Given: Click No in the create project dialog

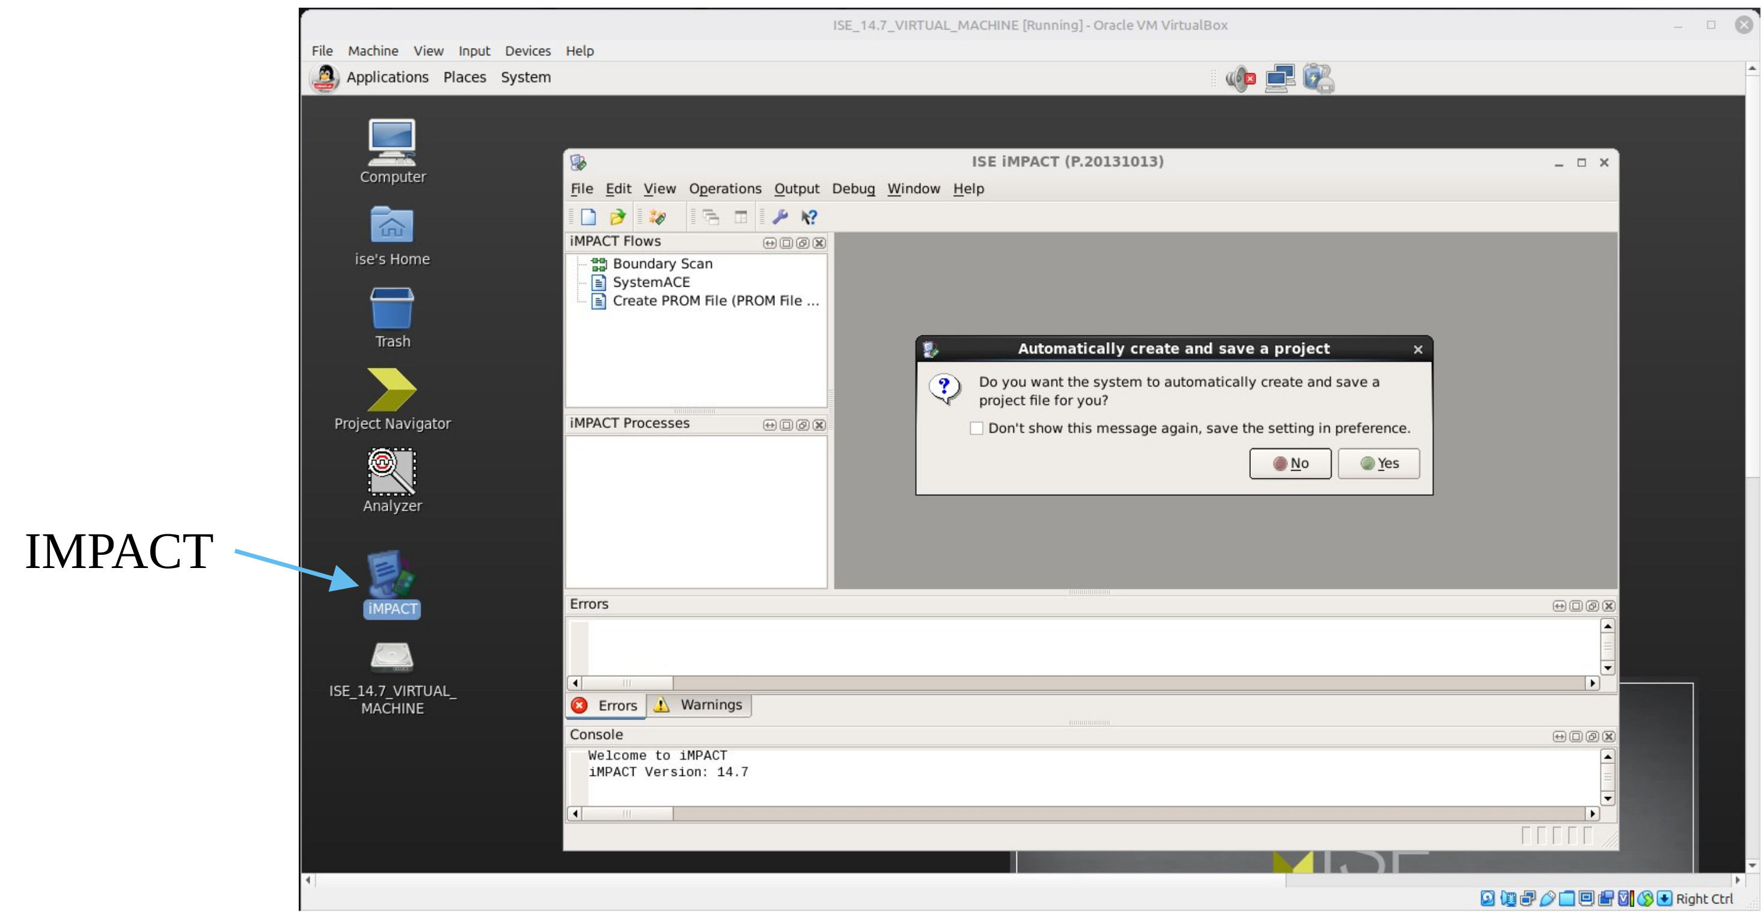Looking at the screenshot, I should coord(1290,463).
